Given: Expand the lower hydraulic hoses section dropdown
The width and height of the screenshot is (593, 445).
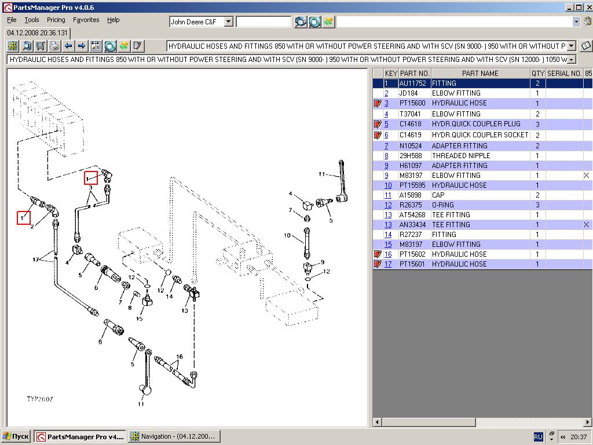Looking at the screenshot, I should click(x=572, y=60).
